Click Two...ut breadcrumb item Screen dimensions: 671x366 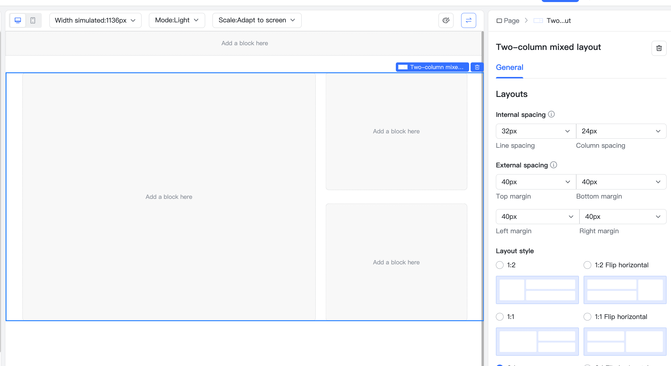click(552, 21)
